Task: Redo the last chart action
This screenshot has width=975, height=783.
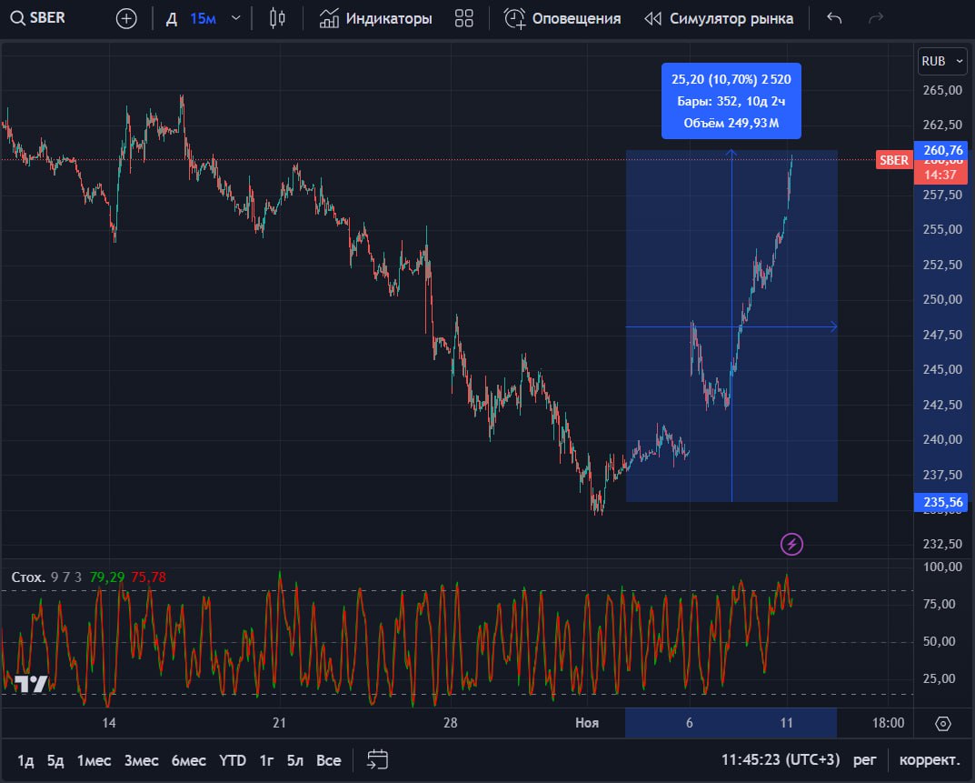Action: pos(876,19)
